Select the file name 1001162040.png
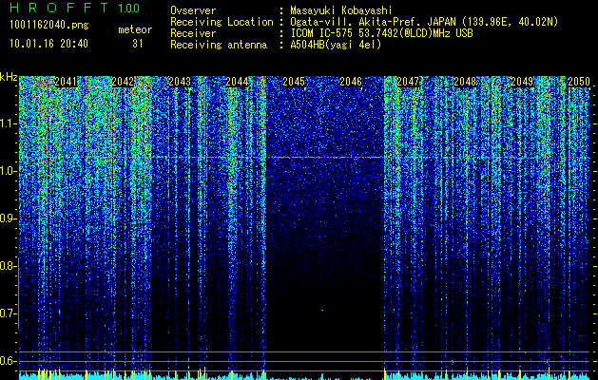Viewport: 598px width, 380px height. [49, 26]
